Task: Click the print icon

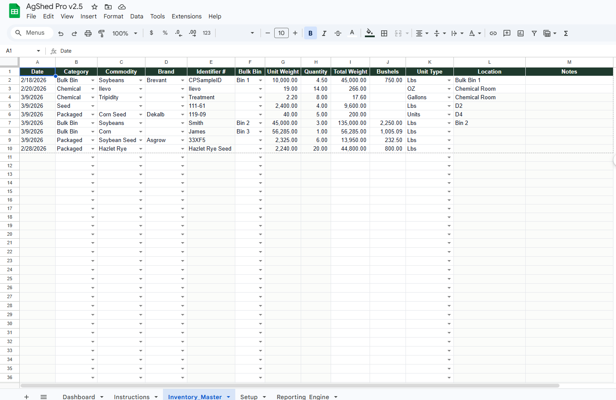Action: [88, 33]
